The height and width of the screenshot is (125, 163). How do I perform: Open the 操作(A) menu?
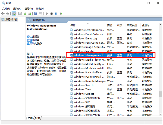tap(17, 9)
